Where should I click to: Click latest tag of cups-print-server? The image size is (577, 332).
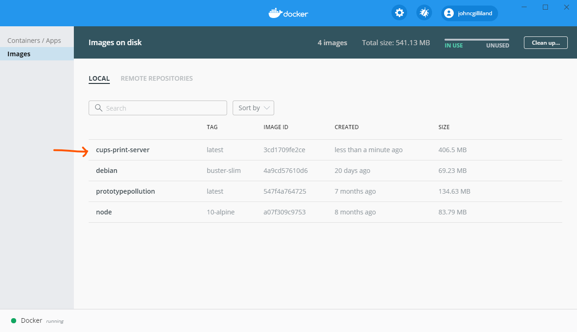pos(215,150)
